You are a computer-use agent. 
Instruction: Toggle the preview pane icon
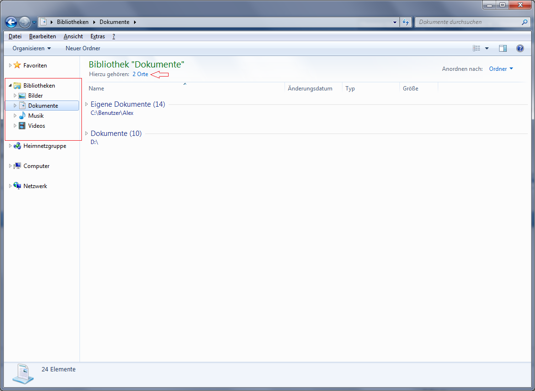(x=503, y=48)
